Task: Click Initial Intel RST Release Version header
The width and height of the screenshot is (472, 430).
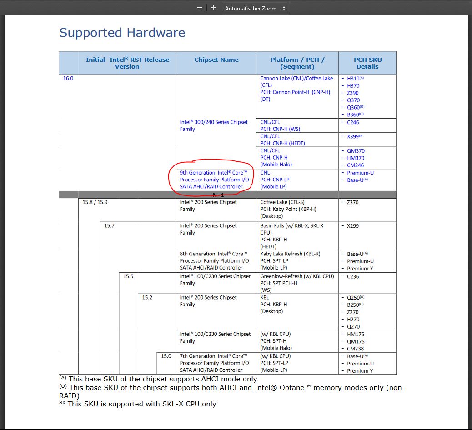Action: coord(127,63)
